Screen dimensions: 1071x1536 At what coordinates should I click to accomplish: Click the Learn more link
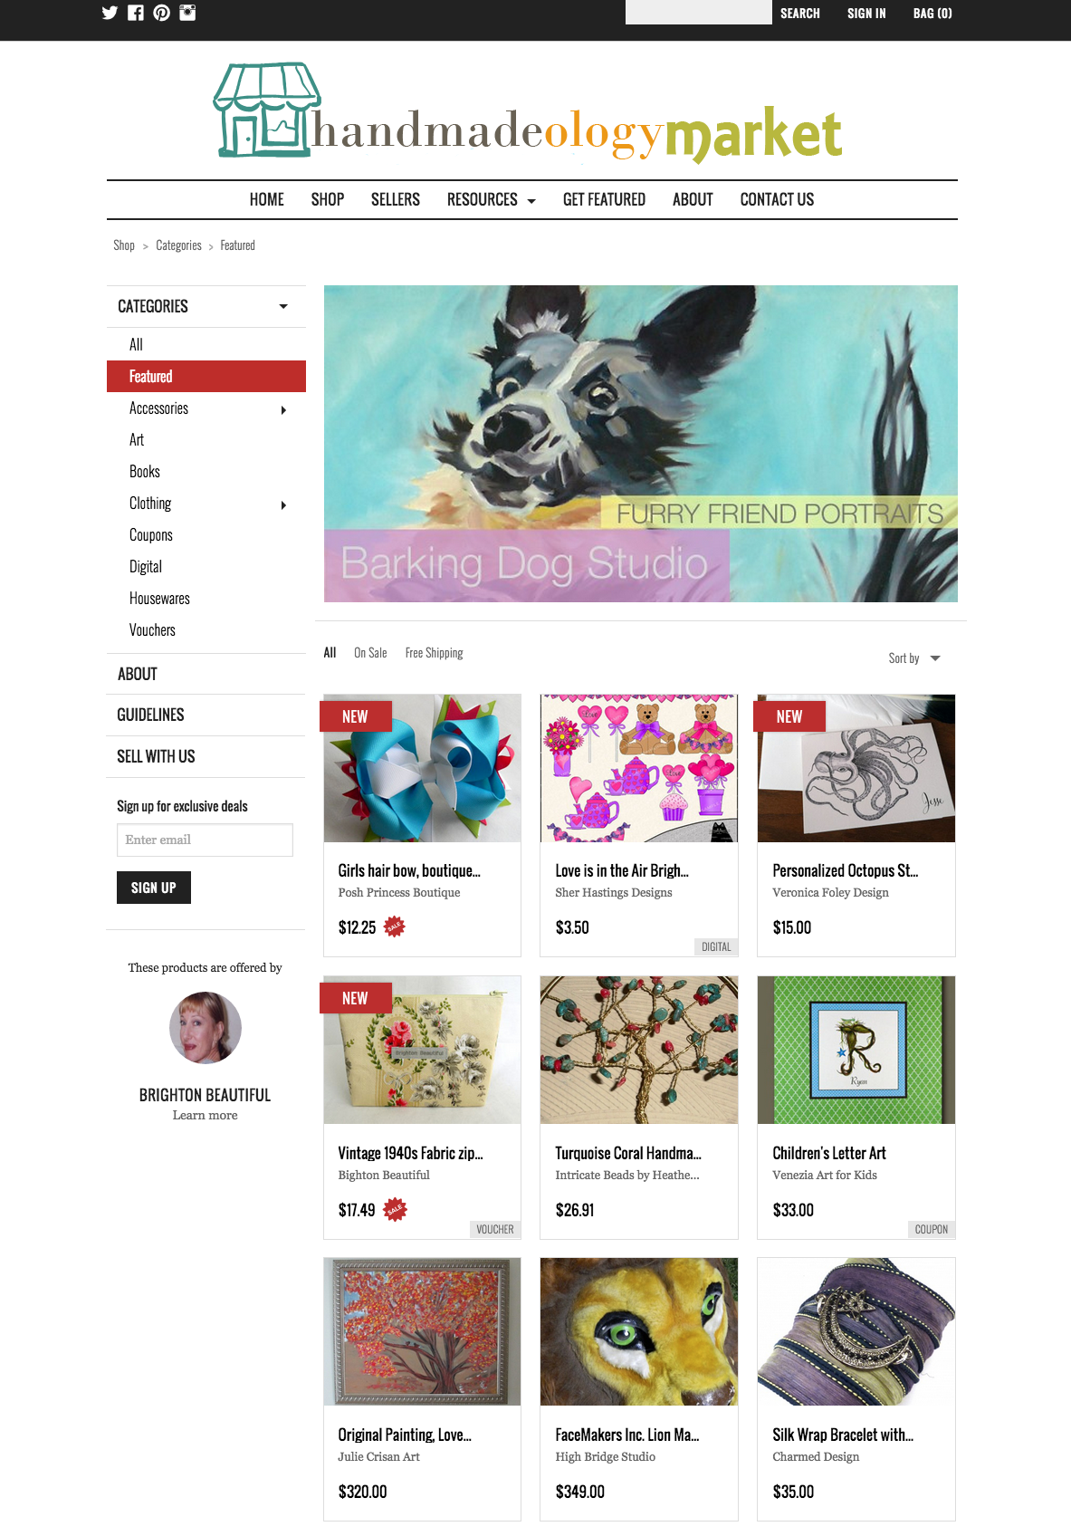(206, 1116)
